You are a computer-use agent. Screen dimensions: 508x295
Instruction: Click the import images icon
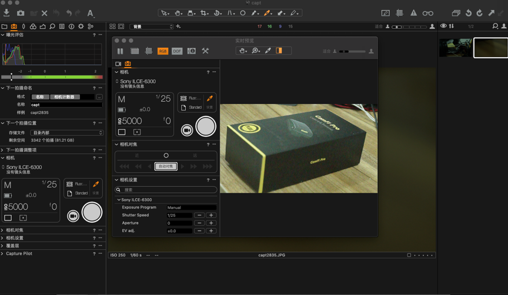[6, 13]
